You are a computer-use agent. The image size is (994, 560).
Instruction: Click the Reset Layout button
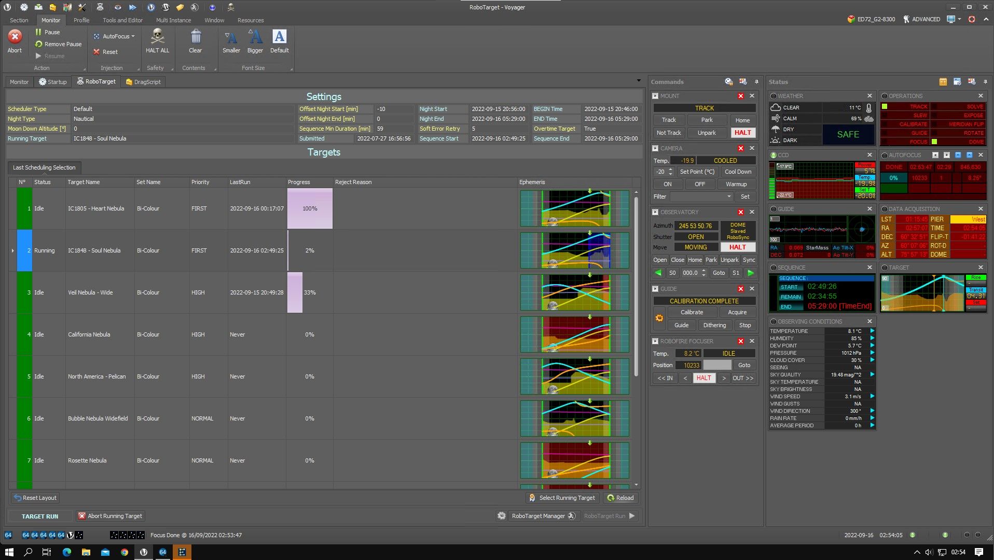[35, 498]
